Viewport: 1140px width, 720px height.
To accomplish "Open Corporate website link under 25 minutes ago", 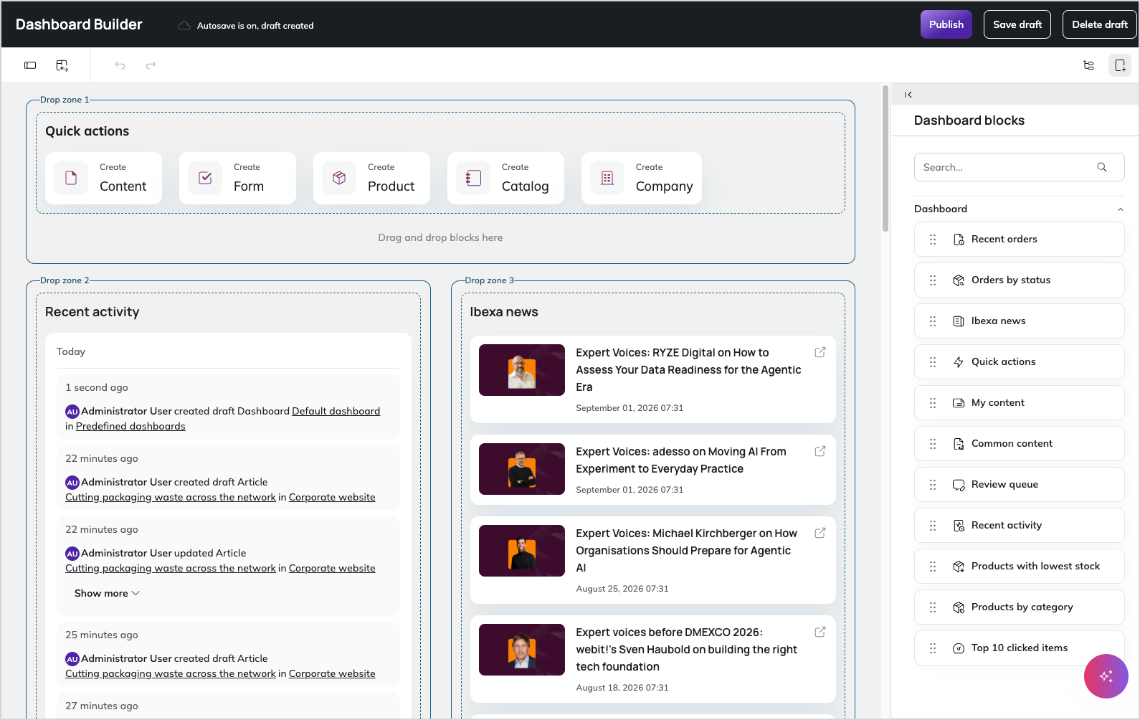I will [332, 673].
